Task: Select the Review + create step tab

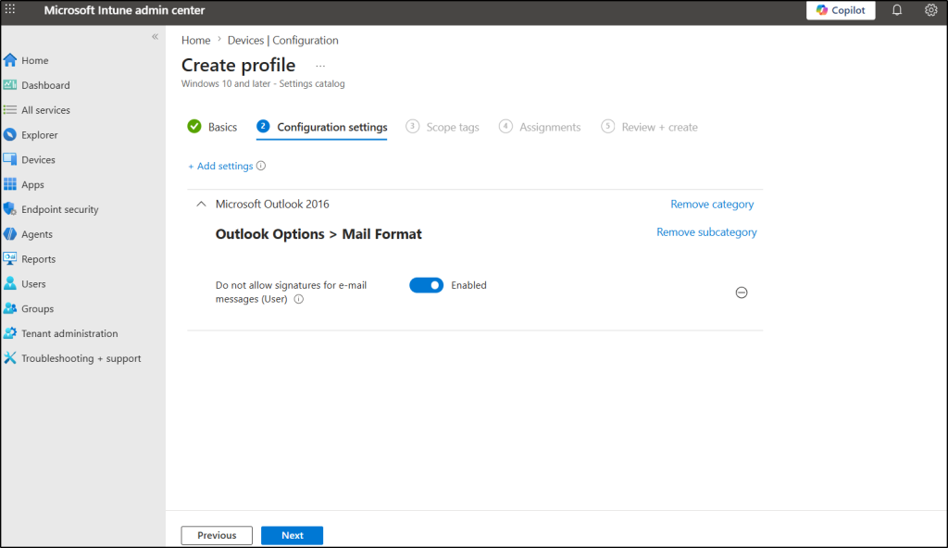Action: coord(649,127)
